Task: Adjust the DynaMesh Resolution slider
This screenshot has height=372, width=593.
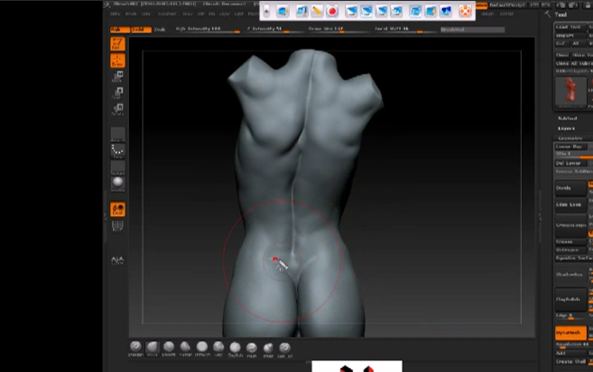Action: (x=572, y=345)
